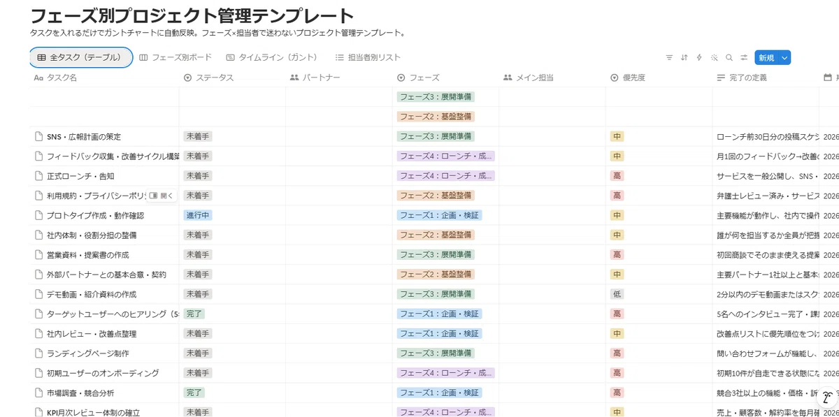
Task: Click 完了の定義 cell starting 弁護士レビュー済み
Action: [766, 196]
